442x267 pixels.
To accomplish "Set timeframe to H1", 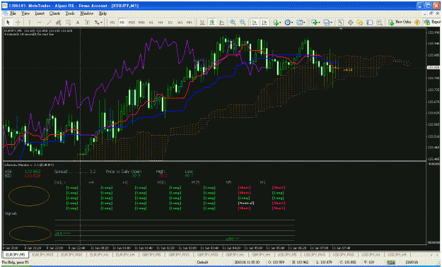I will point(151,23).
